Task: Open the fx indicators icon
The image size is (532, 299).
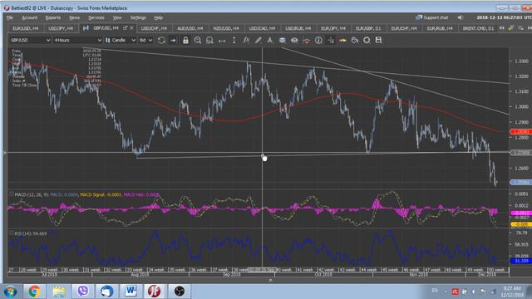Action: click(x=246, y=40)
